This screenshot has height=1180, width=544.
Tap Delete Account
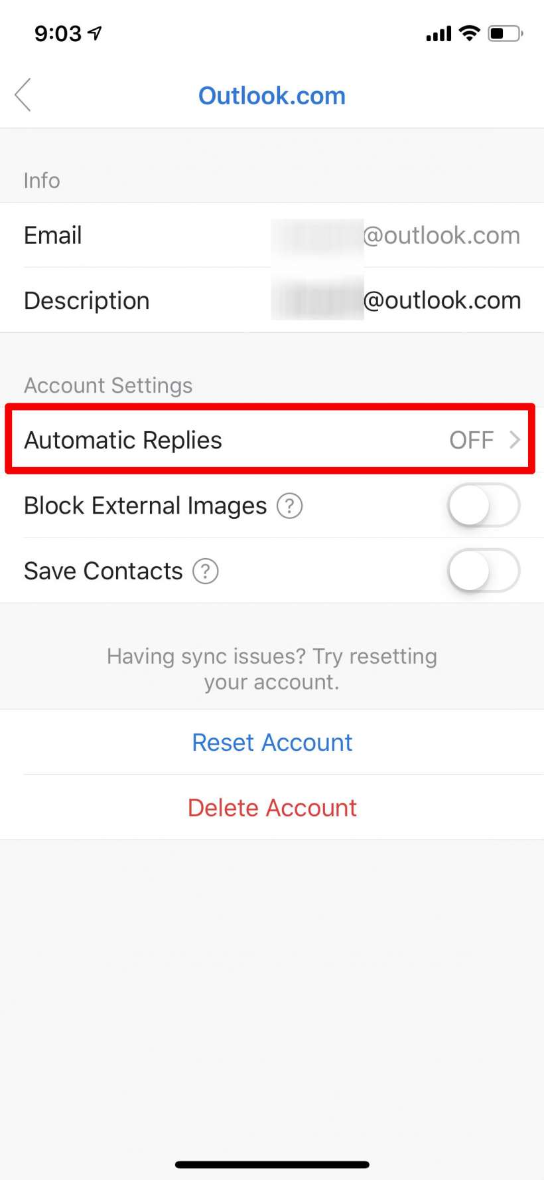click(x=272, y=807)
